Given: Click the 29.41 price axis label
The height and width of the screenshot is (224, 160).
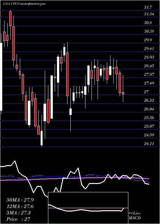Looking at the screenshot, I should click(149, 49).
